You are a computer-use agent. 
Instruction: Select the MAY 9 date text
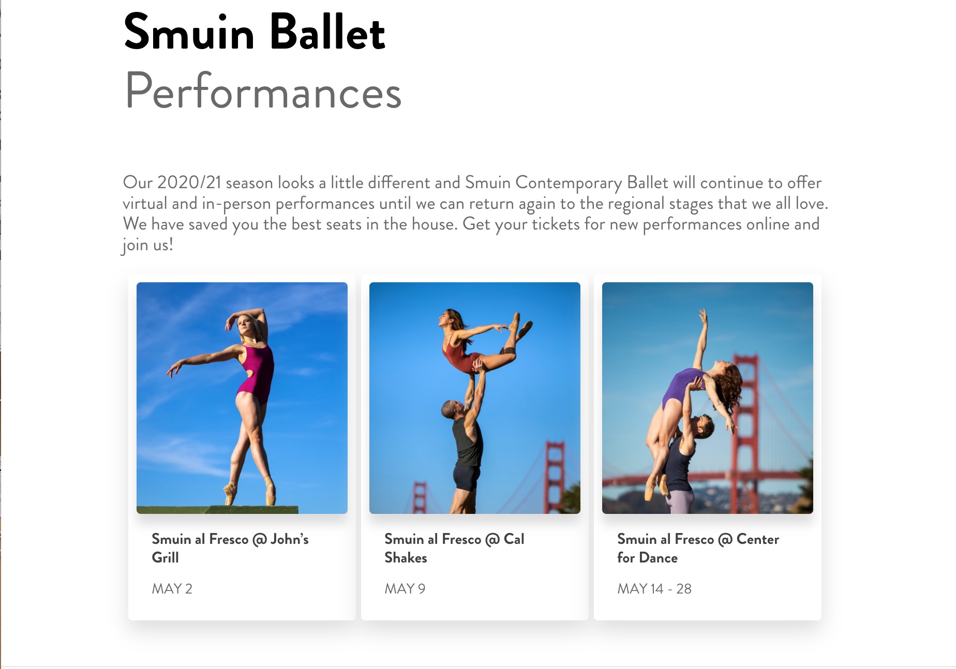405,589
